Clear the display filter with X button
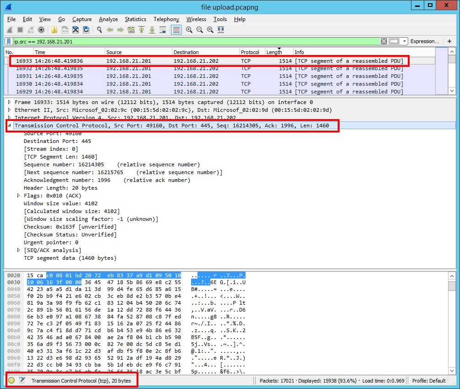Image resolution: width=460 pixels, height=389 pixels. (384, 41)
